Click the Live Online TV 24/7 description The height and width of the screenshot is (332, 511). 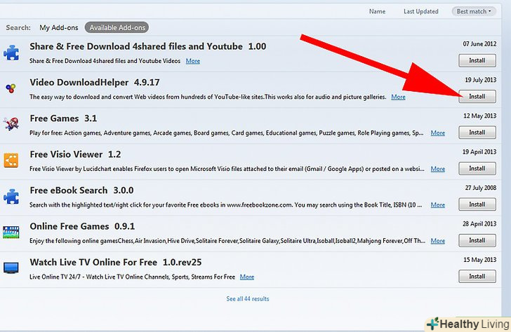[x=132, y=277]
